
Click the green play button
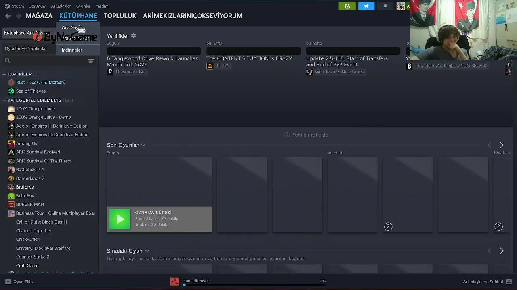tap(120, 219)
